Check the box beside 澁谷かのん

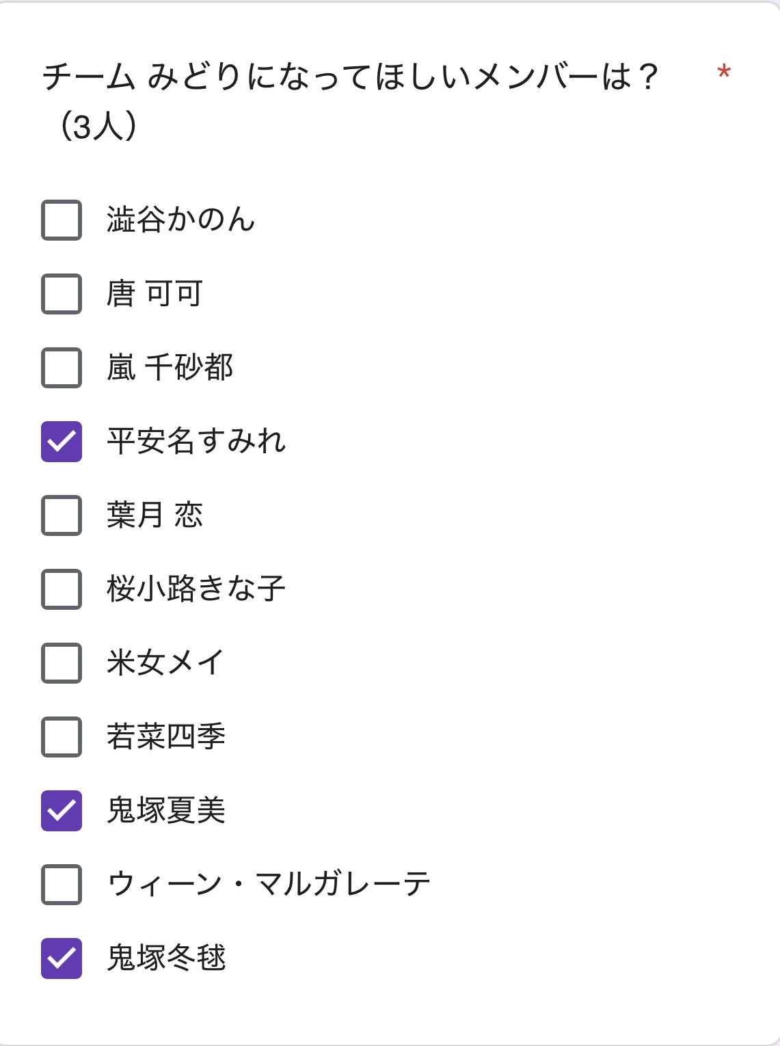coord(62,220)
